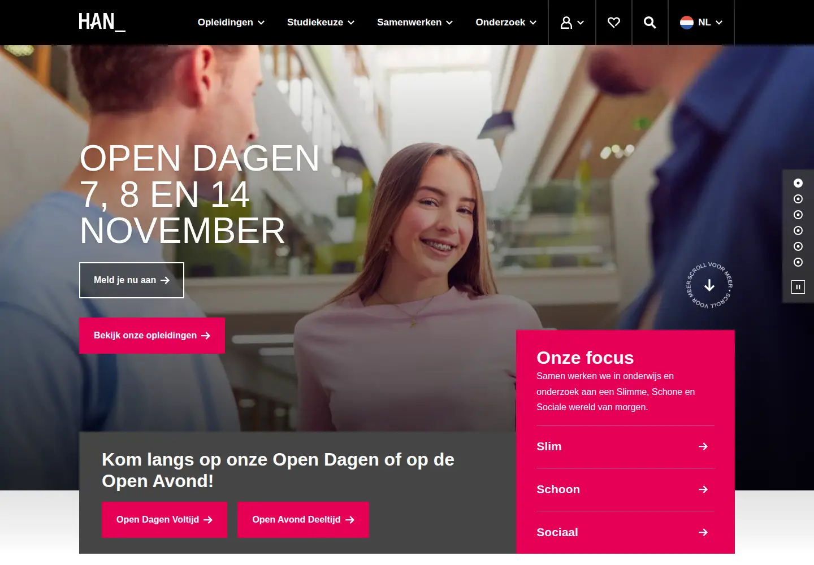Open the favorites heart icon
Screen dimensions: 814x565
[x=614, y=23]
